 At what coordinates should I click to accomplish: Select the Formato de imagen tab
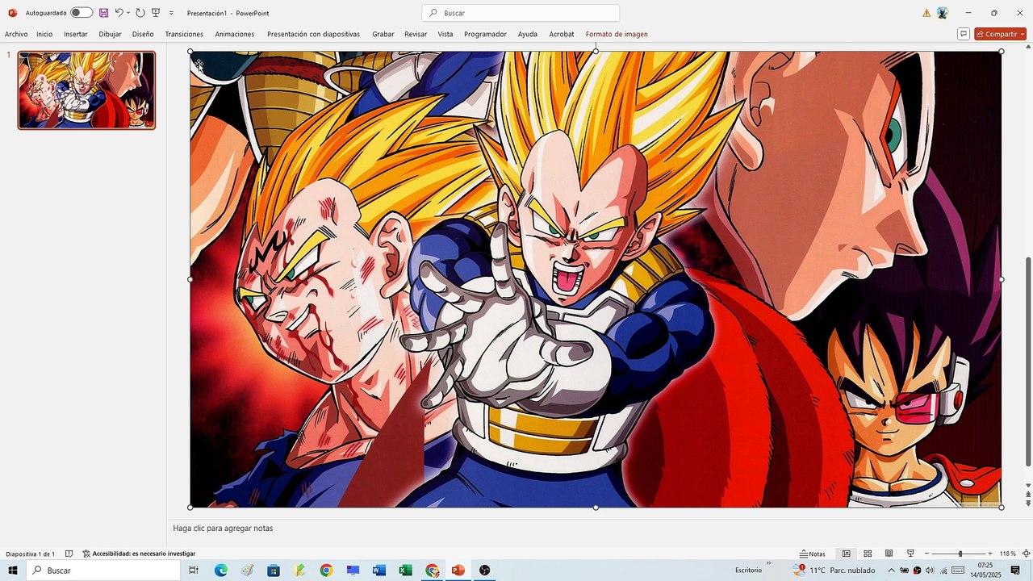tap(617, 35)
